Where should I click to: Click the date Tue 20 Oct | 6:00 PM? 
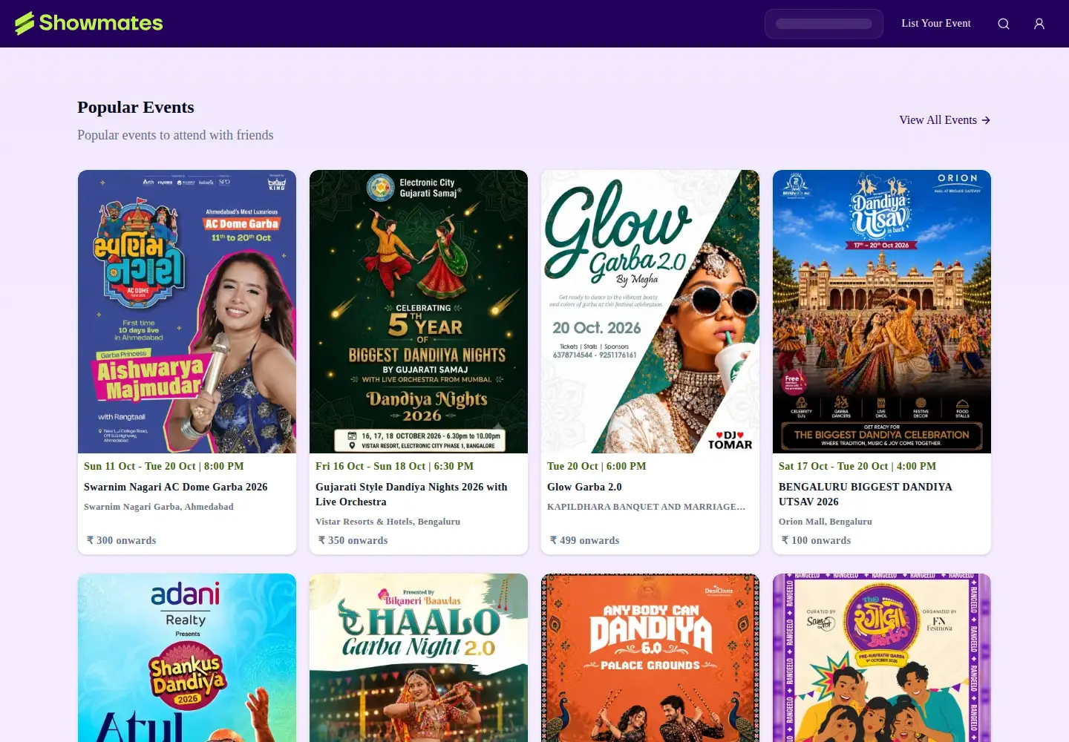pyautogui.click(x=597, y=466)
